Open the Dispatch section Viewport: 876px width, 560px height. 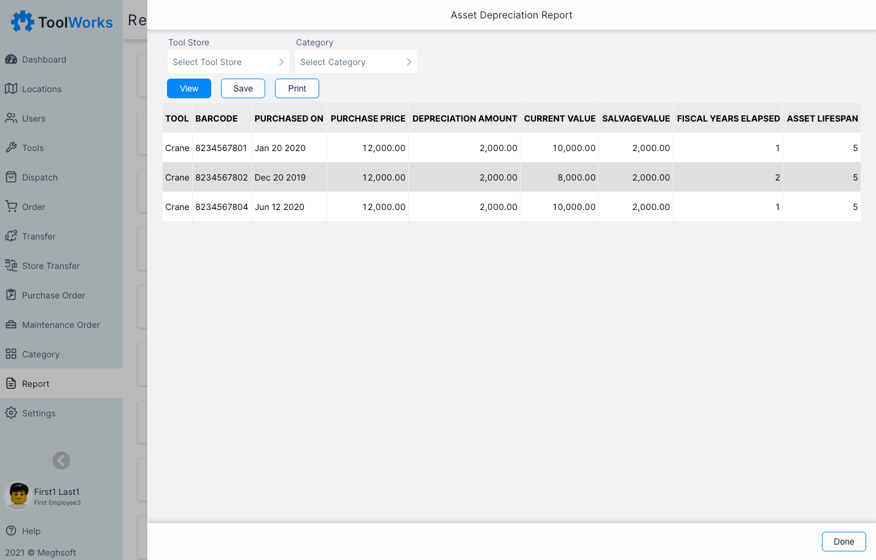(38, 177)
